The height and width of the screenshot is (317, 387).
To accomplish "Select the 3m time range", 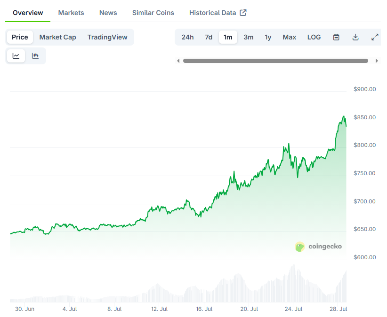I will [x=249, y=37].
